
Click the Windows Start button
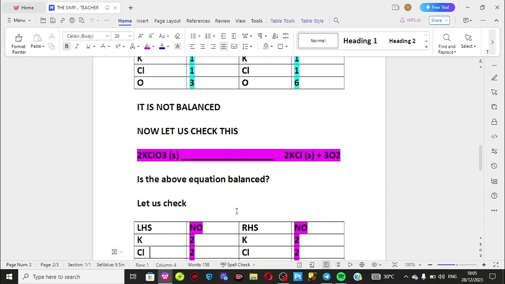9,277
